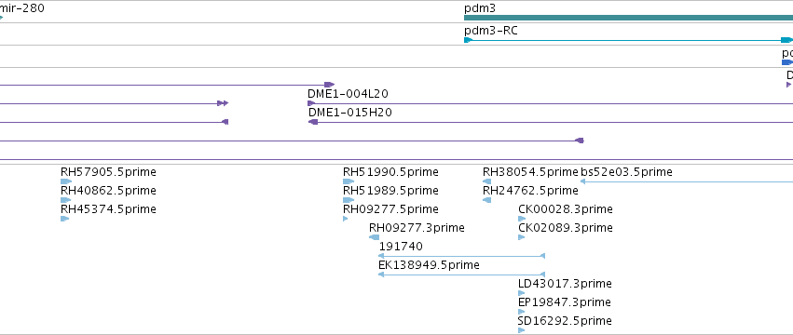Select the CK00028.3prime EST label
This screenshot has width=793, height=335.
tap(566, 209)
